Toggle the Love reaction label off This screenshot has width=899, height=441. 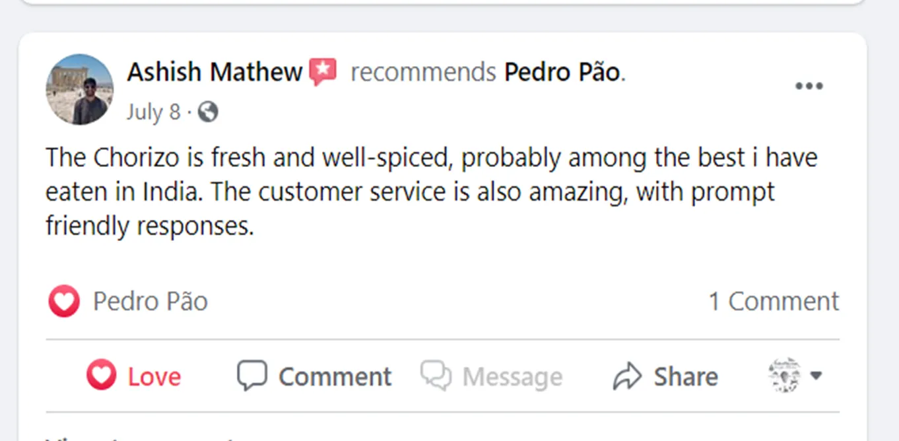coord(154,377)
